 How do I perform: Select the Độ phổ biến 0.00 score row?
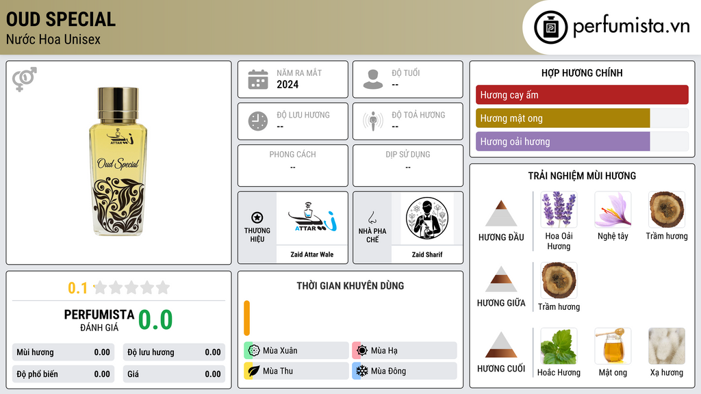pyautogui.click(x=63, y=374)
